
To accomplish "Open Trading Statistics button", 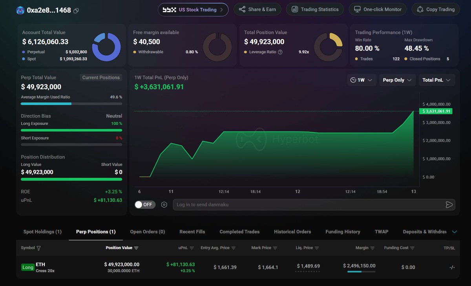I will pos(315,9).
